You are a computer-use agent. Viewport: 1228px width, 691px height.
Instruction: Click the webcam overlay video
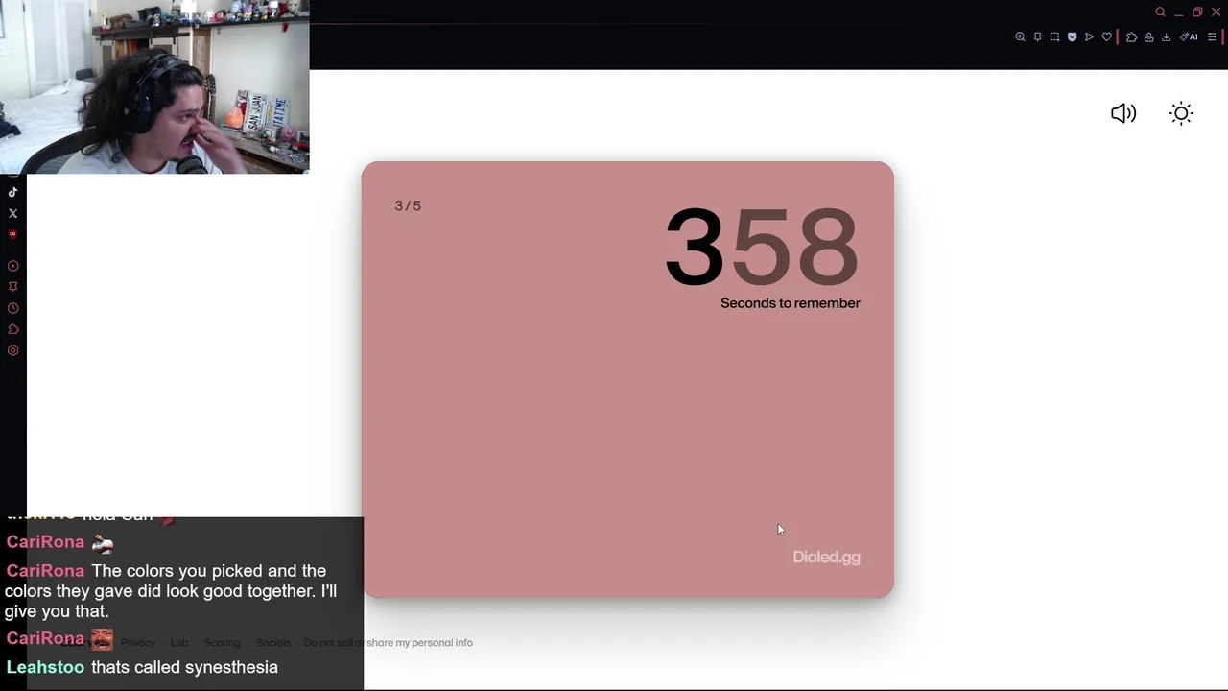click(x=154, y=86)
